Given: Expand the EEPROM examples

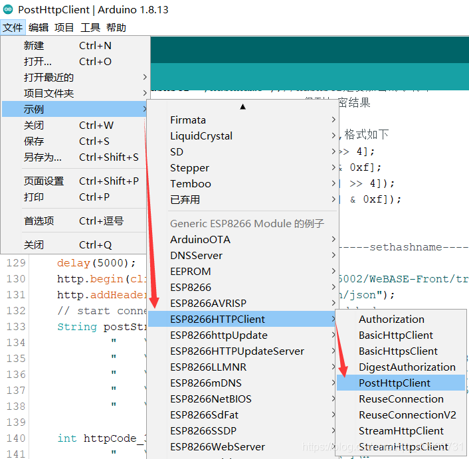Looking at the screenshot, I should tap(243, 271).
